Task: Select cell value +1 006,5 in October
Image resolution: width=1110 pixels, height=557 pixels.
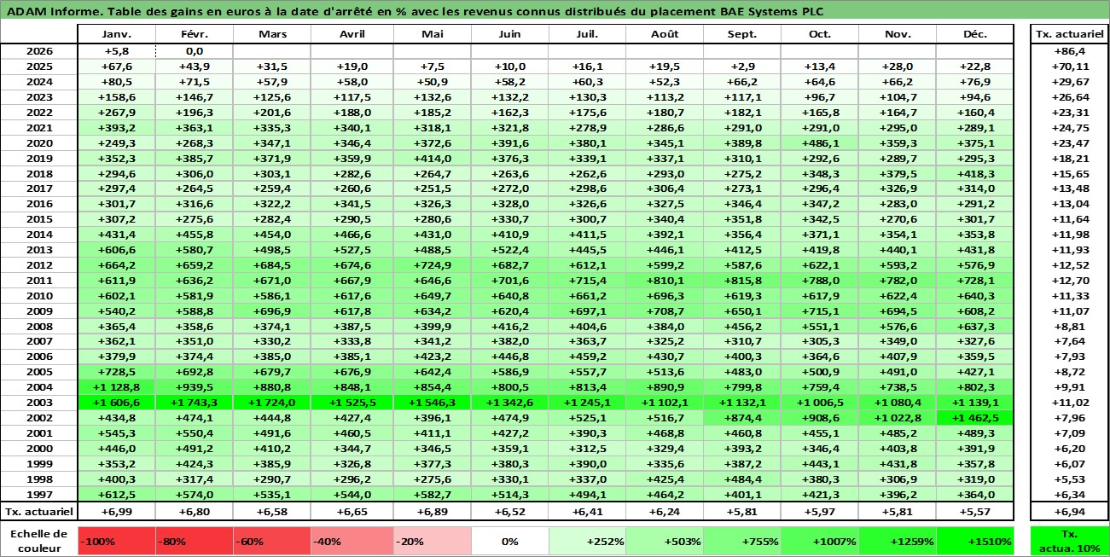Action: tap(820, 403)
